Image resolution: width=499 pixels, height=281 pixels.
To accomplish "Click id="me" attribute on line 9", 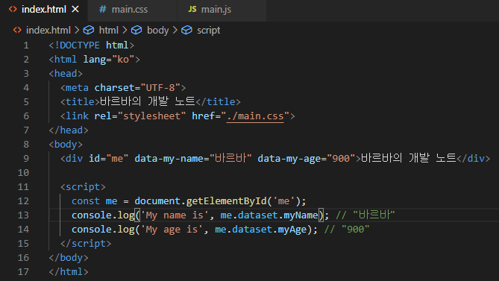I will point(108,159).
